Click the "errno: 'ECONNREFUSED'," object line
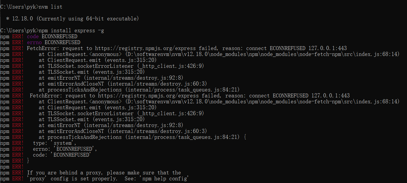 pyautogui.click(x=65, y=149)
